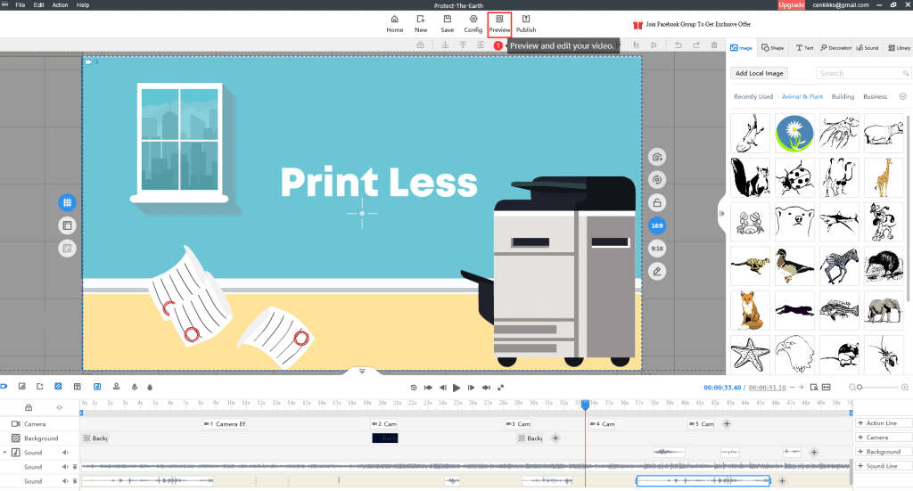Image resolution: width=913 pixels, height=491 pixels.
Task: Collapse the right side panel arrow
Action: [721, 212]
